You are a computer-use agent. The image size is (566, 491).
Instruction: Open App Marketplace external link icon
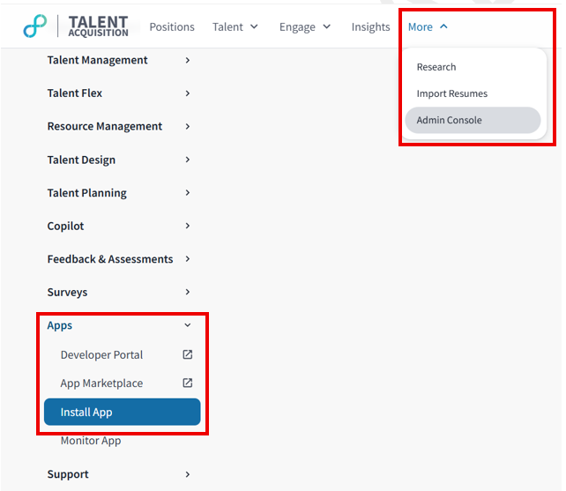188,383
